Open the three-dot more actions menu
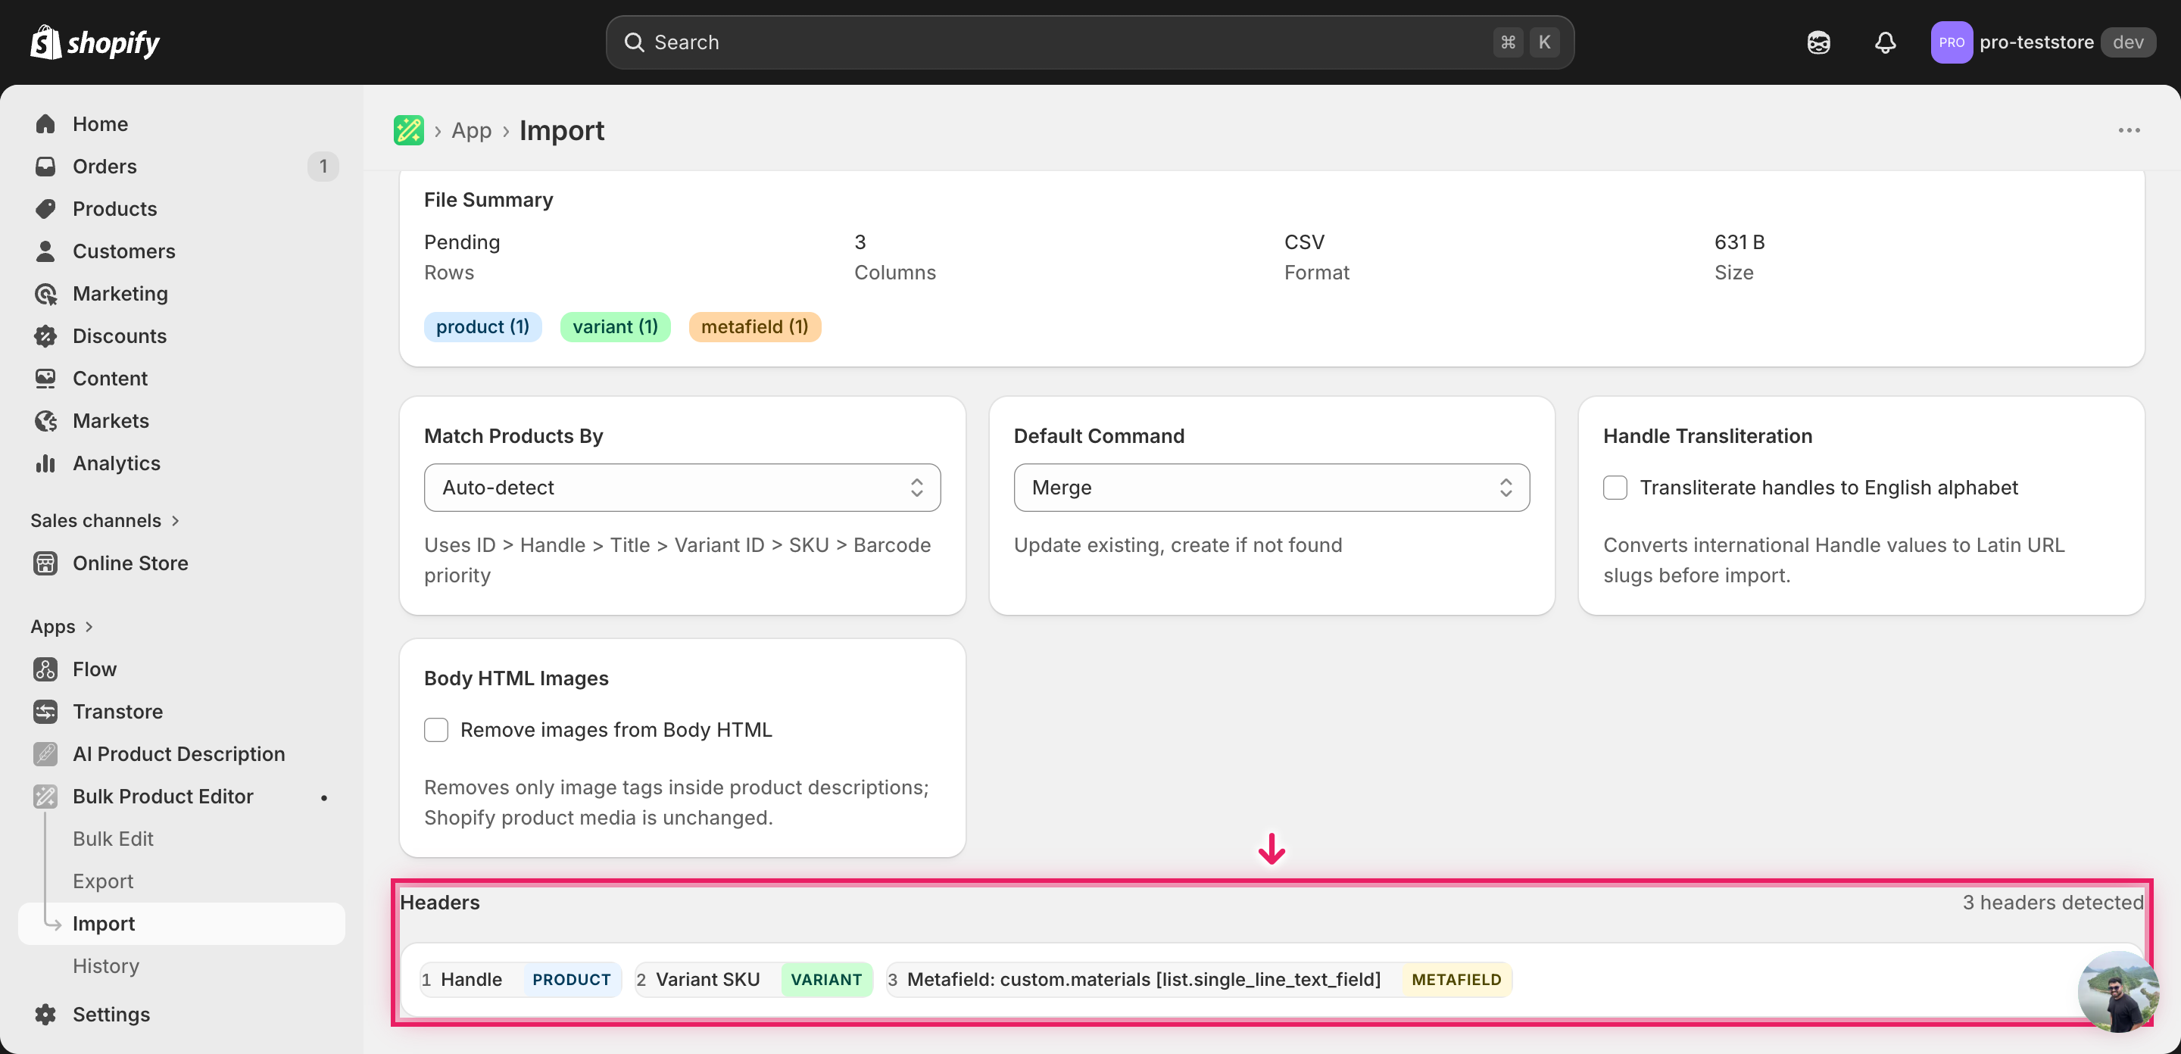Viewport: 2181px width, 1054px height. point(2129,130)
